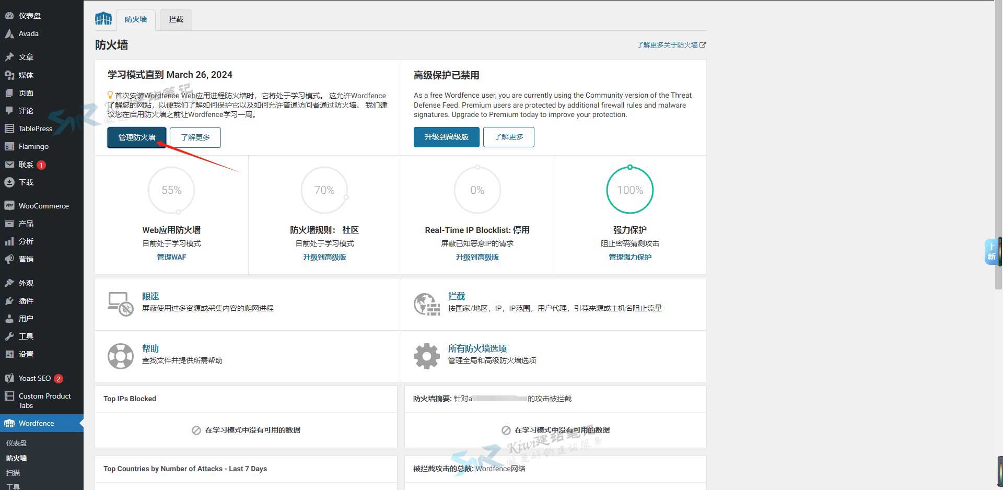Image resolution: width=1003 pixels, height=490 pixels.
Task: Click the Custom Product Tabs icon
Action: tap(9, 396)
